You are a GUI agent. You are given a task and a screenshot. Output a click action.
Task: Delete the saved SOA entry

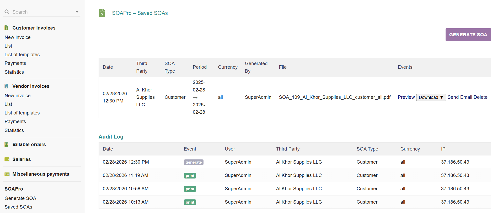pyautogui.click(x=480, y=97)
